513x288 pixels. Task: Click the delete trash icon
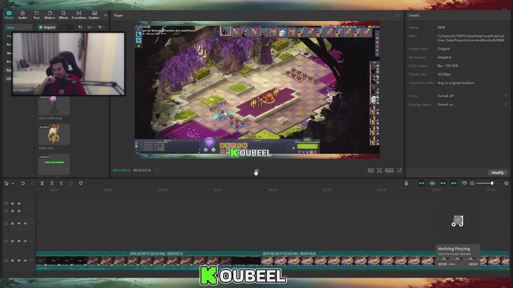point(71,183)
